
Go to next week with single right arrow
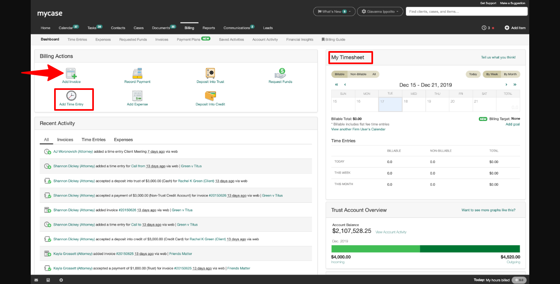tap(506, 85)
